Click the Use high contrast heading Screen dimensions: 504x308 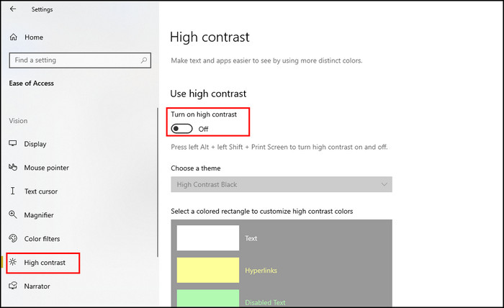click(208, 94)
